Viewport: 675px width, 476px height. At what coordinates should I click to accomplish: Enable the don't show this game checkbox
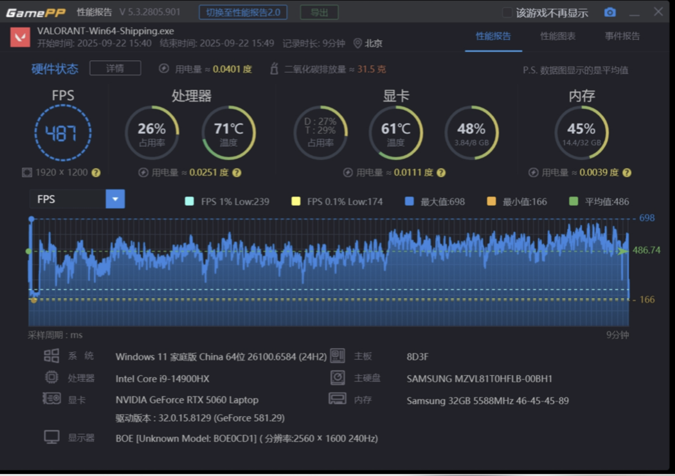coord(507,13)
